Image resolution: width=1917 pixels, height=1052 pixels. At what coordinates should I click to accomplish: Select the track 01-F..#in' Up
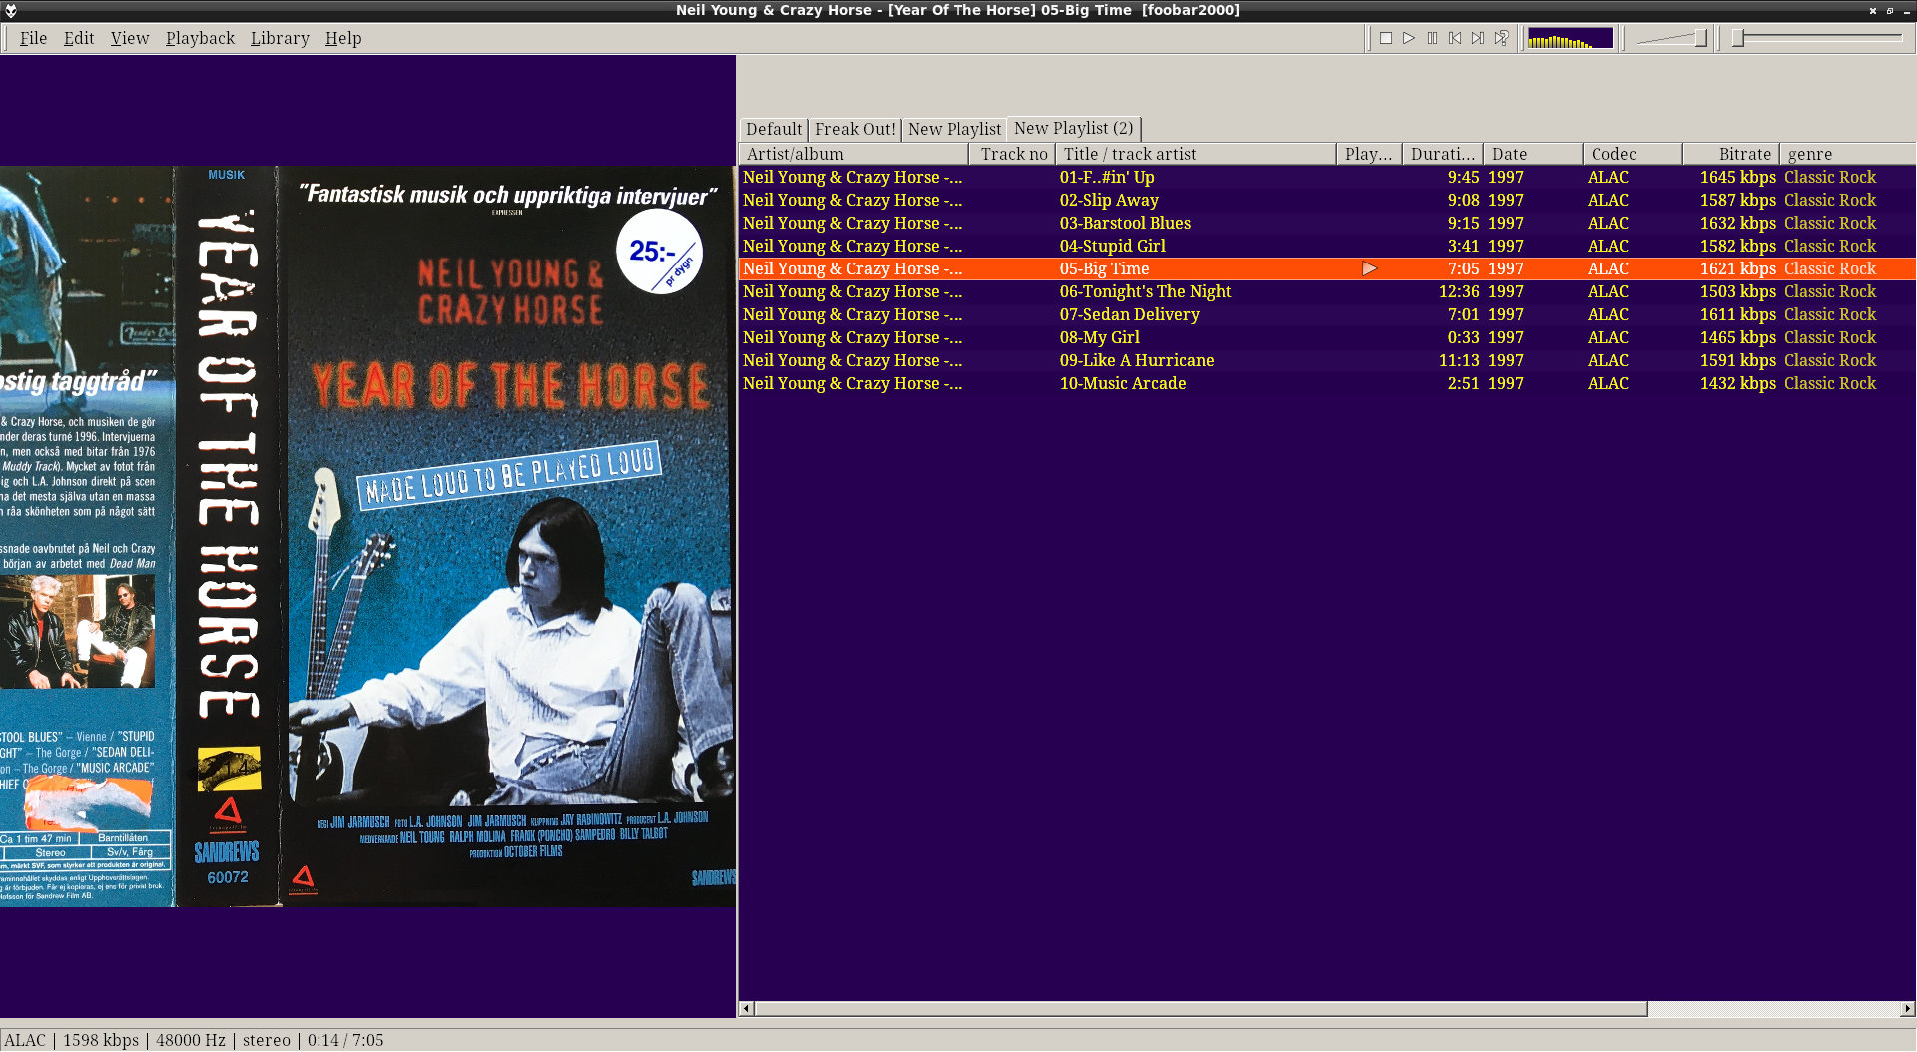click(1327, 177)
